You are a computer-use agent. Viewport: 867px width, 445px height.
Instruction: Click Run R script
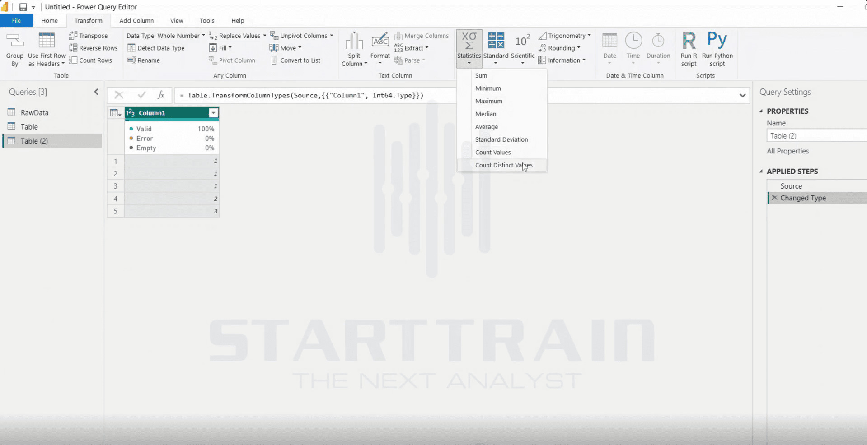689,49
